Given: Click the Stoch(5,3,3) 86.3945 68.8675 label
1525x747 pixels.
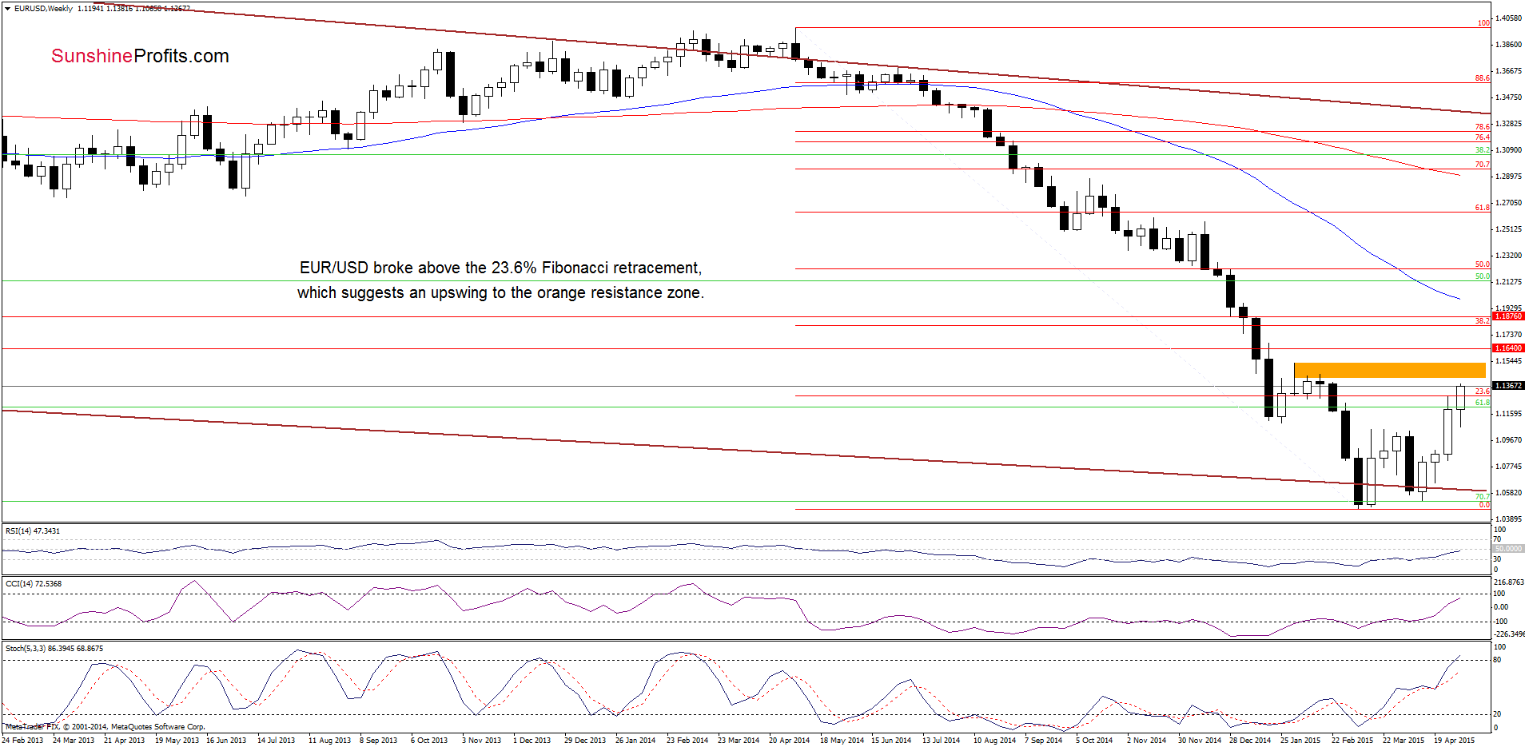Looking at the screenshot, I should pos(54,648).
